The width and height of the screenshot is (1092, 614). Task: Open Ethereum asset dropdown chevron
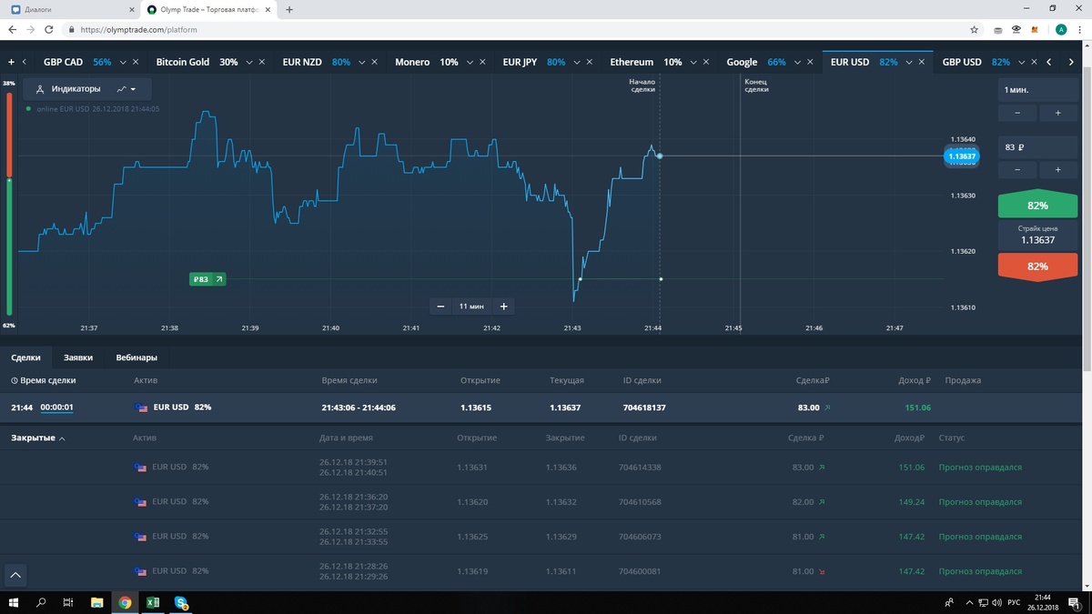693,62
